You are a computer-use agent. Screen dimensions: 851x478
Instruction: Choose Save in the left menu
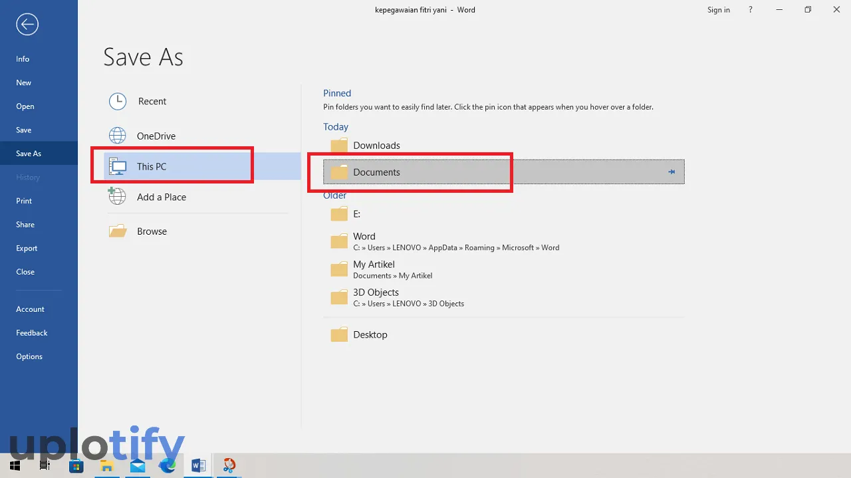tap(24, 130)
